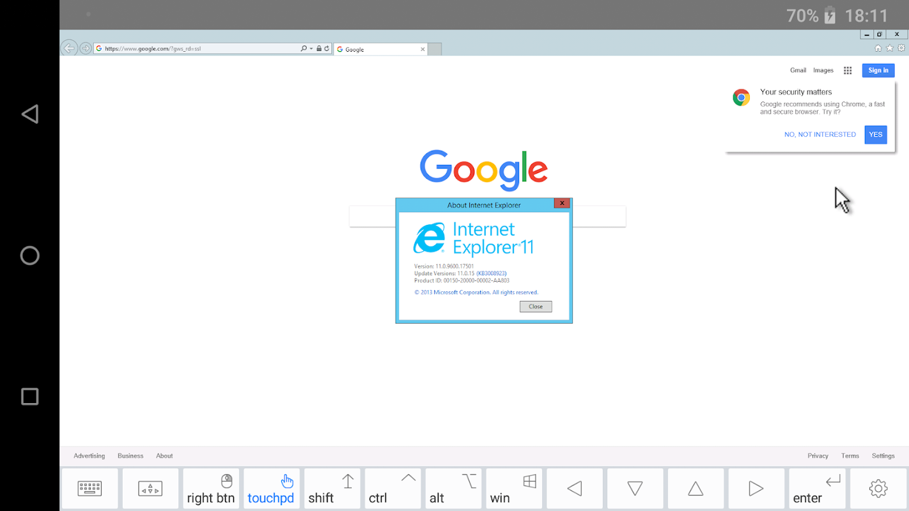Tap the Android home circle button

tap(29, 256)
